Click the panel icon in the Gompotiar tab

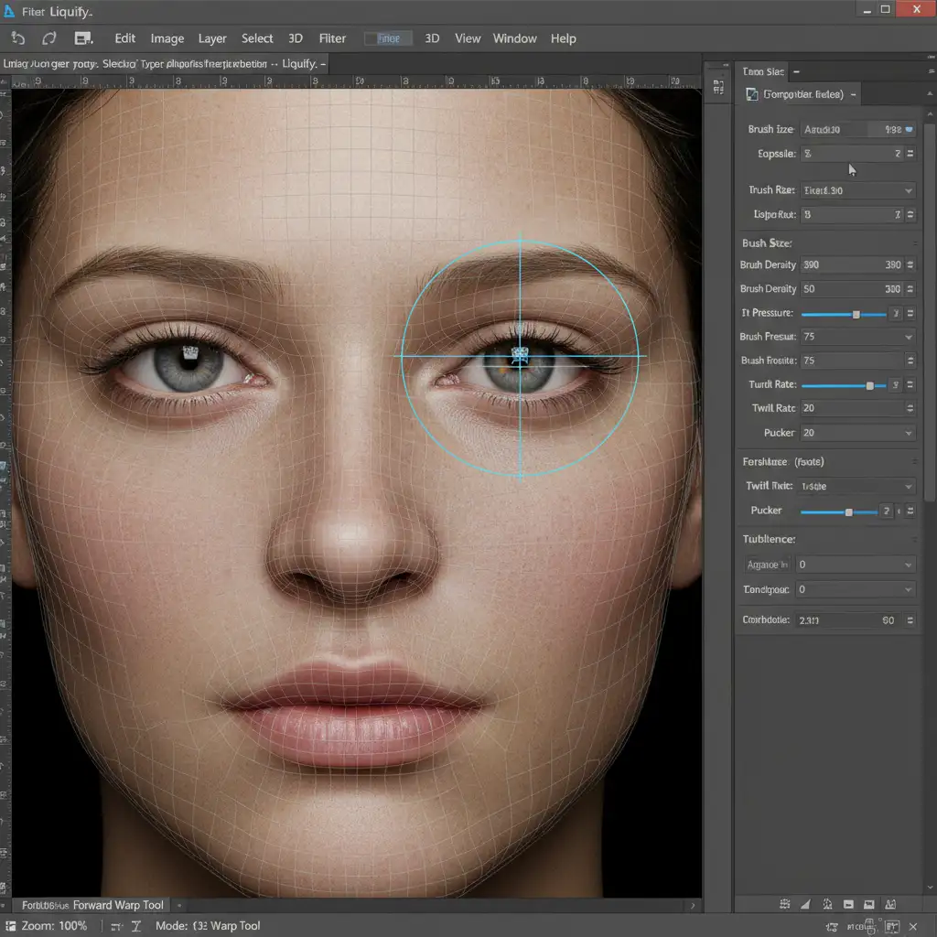[x=752, y=94]
